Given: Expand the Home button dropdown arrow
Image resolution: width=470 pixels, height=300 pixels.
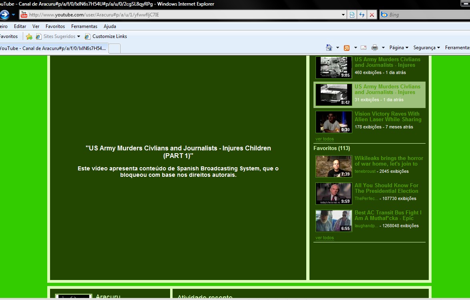Looking at the screenshot, I should (x=337, y=48).
